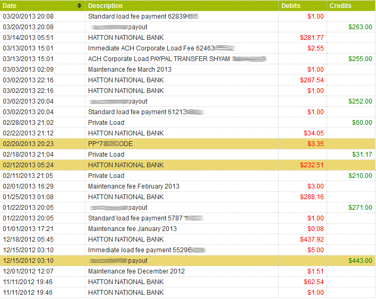Click the $281.77 debit amount
This screenshot has width=376, height=299.
pos(312,38)
